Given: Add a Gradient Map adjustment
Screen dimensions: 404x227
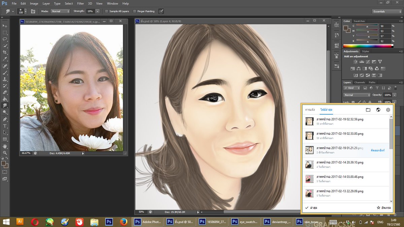Looking at the screenshot, I should (x=380, y=75).
